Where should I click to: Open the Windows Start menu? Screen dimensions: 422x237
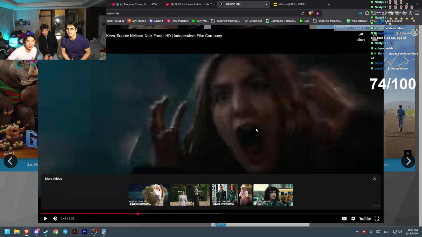pos(7,232)
